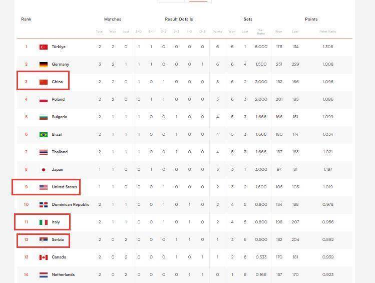This screenshot has width=375, height=283.
Task: Click the Brazil flag icon
Action: tap(44, 134)
